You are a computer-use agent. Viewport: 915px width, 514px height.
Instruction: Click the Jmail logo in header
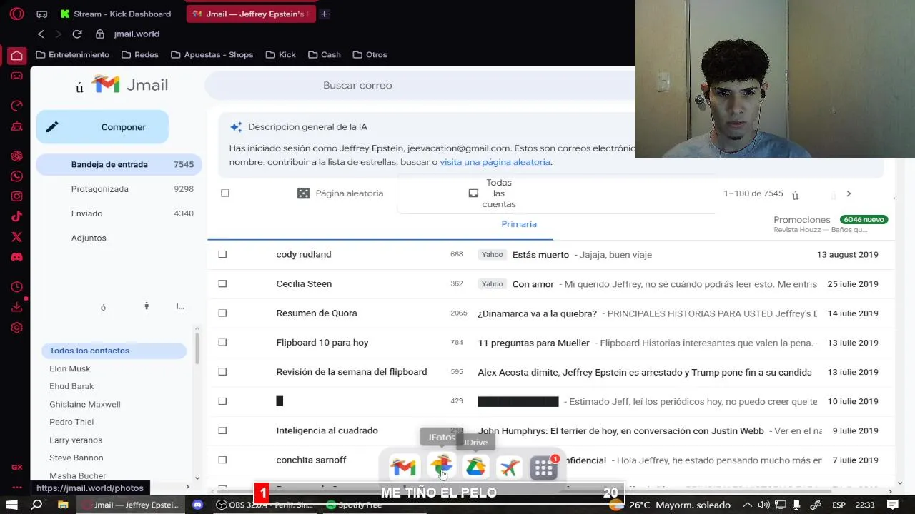tap(130, 85)
